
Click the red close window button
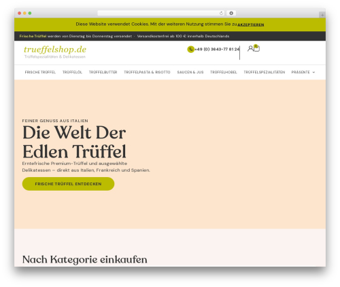point(20,13)
